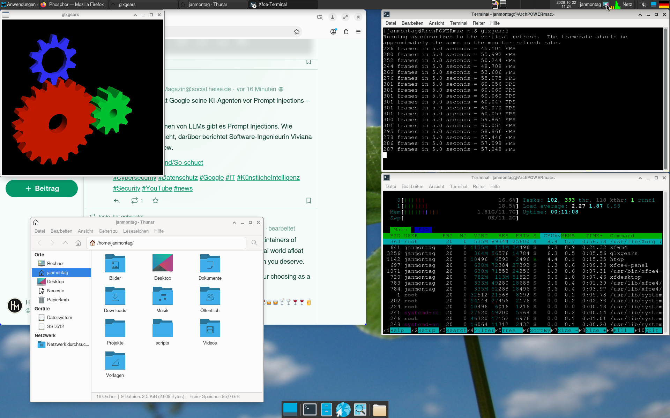Click the muted volume tray icon

[644, 5]
